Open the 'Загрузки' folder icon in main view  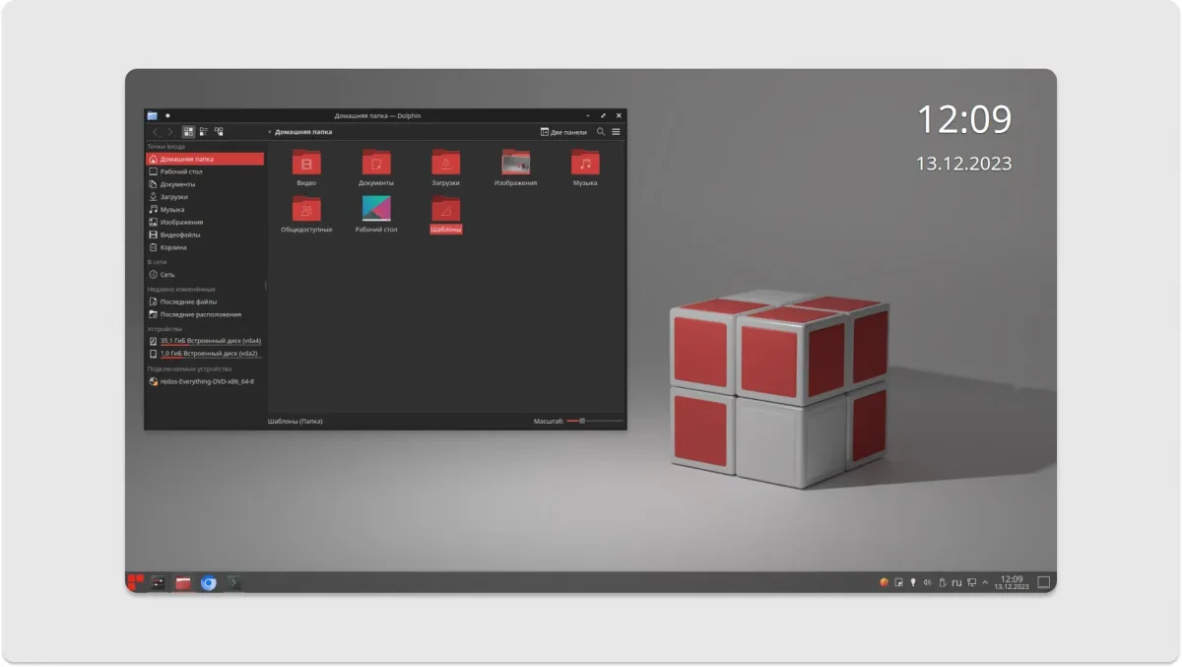tap(445, 166)
